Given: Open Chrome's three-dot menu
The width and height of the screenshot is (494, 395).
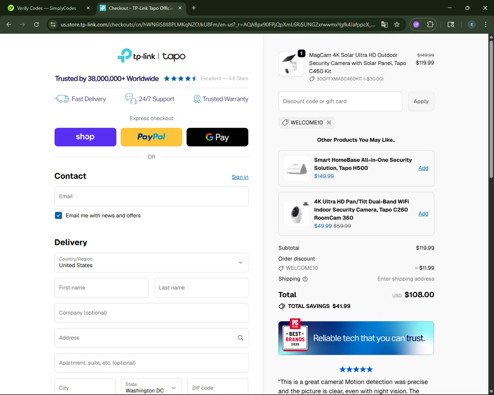Looking at the screenshot, I should point(485,24).
